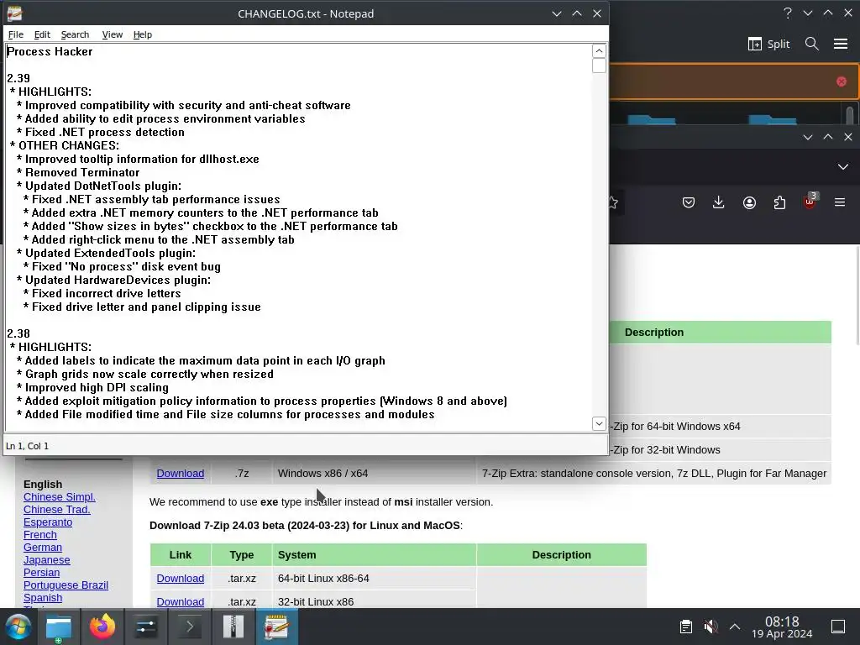The width and height of the screenshot is (860, 645).
Task: Open search in the file manager toolbar
Action: click(x=812, y=44)
